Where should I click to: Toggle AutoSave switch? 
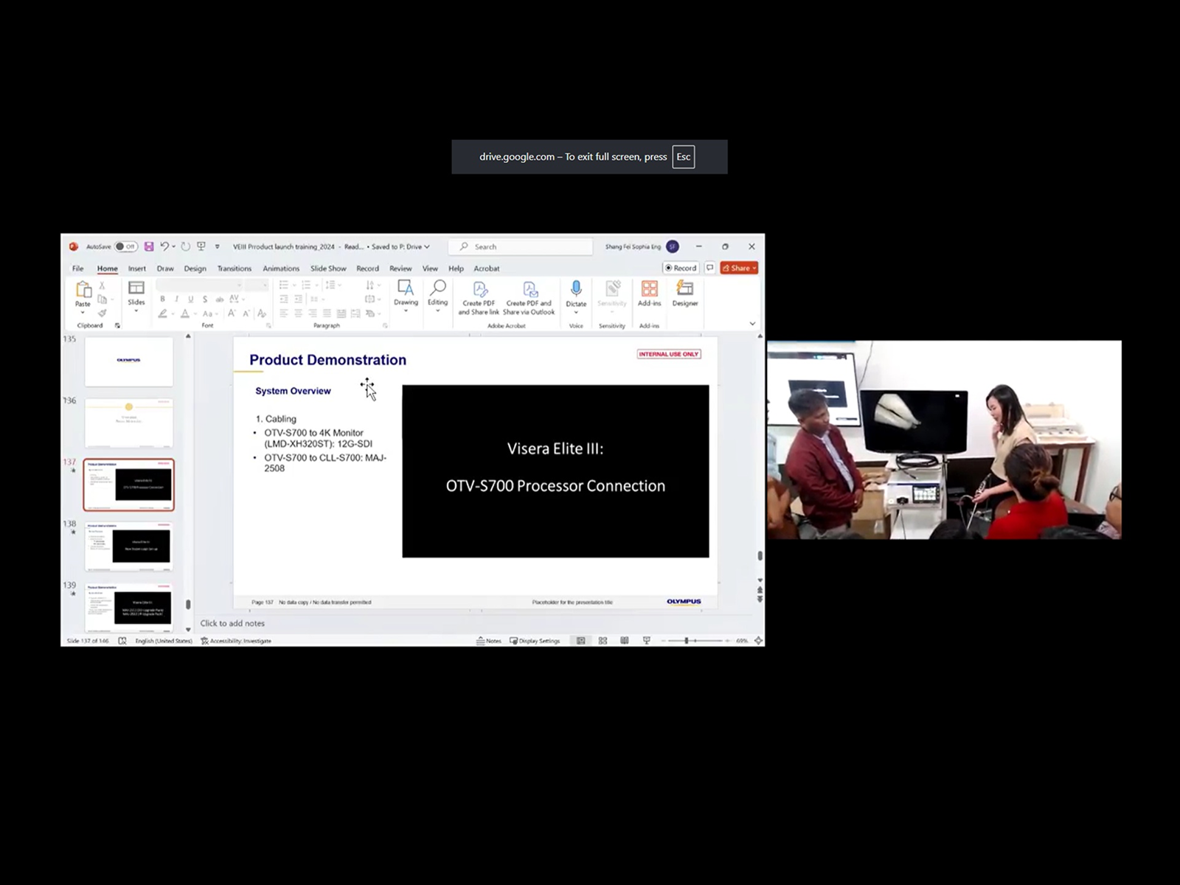click(x=126, y=246)
